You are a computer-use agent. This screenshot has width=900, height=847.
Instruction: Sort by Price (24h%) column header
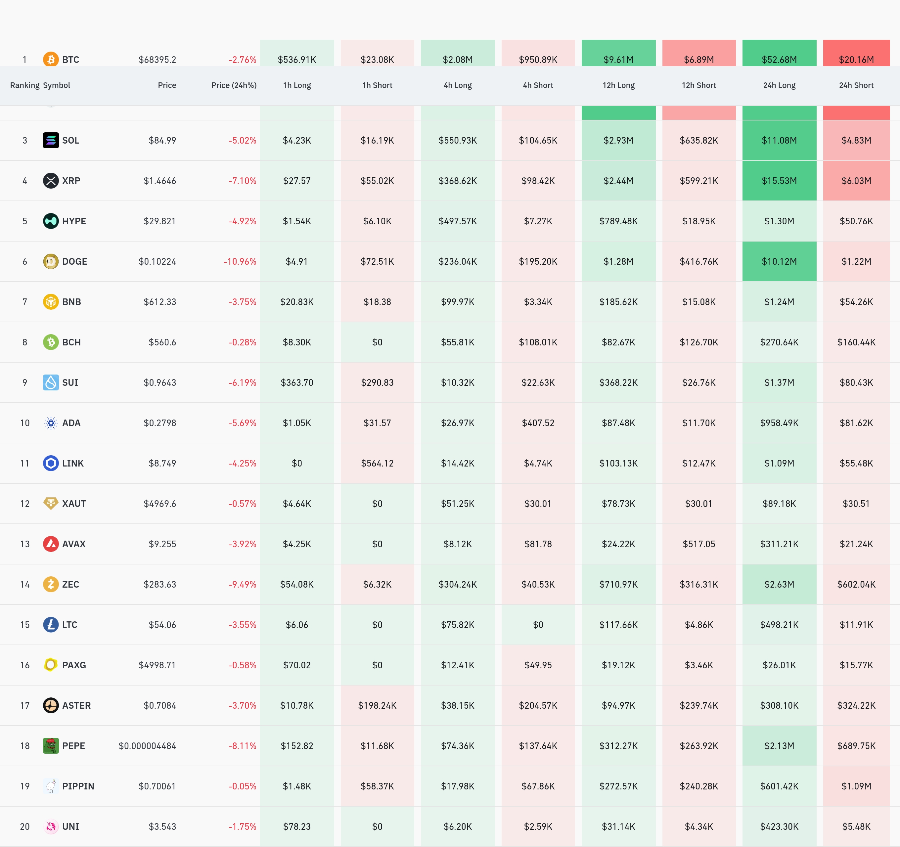coord(234,85)
